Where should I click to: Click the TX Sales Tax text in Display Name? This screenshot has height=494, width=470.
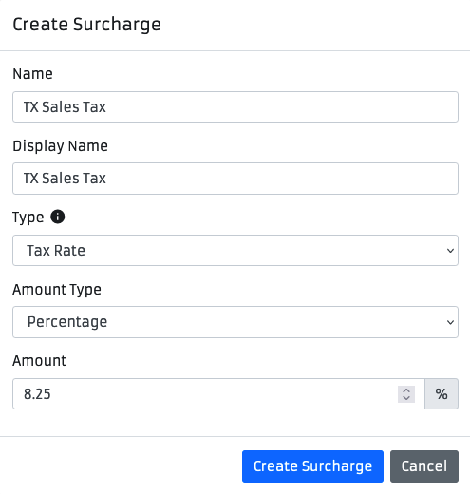[65, 179]
